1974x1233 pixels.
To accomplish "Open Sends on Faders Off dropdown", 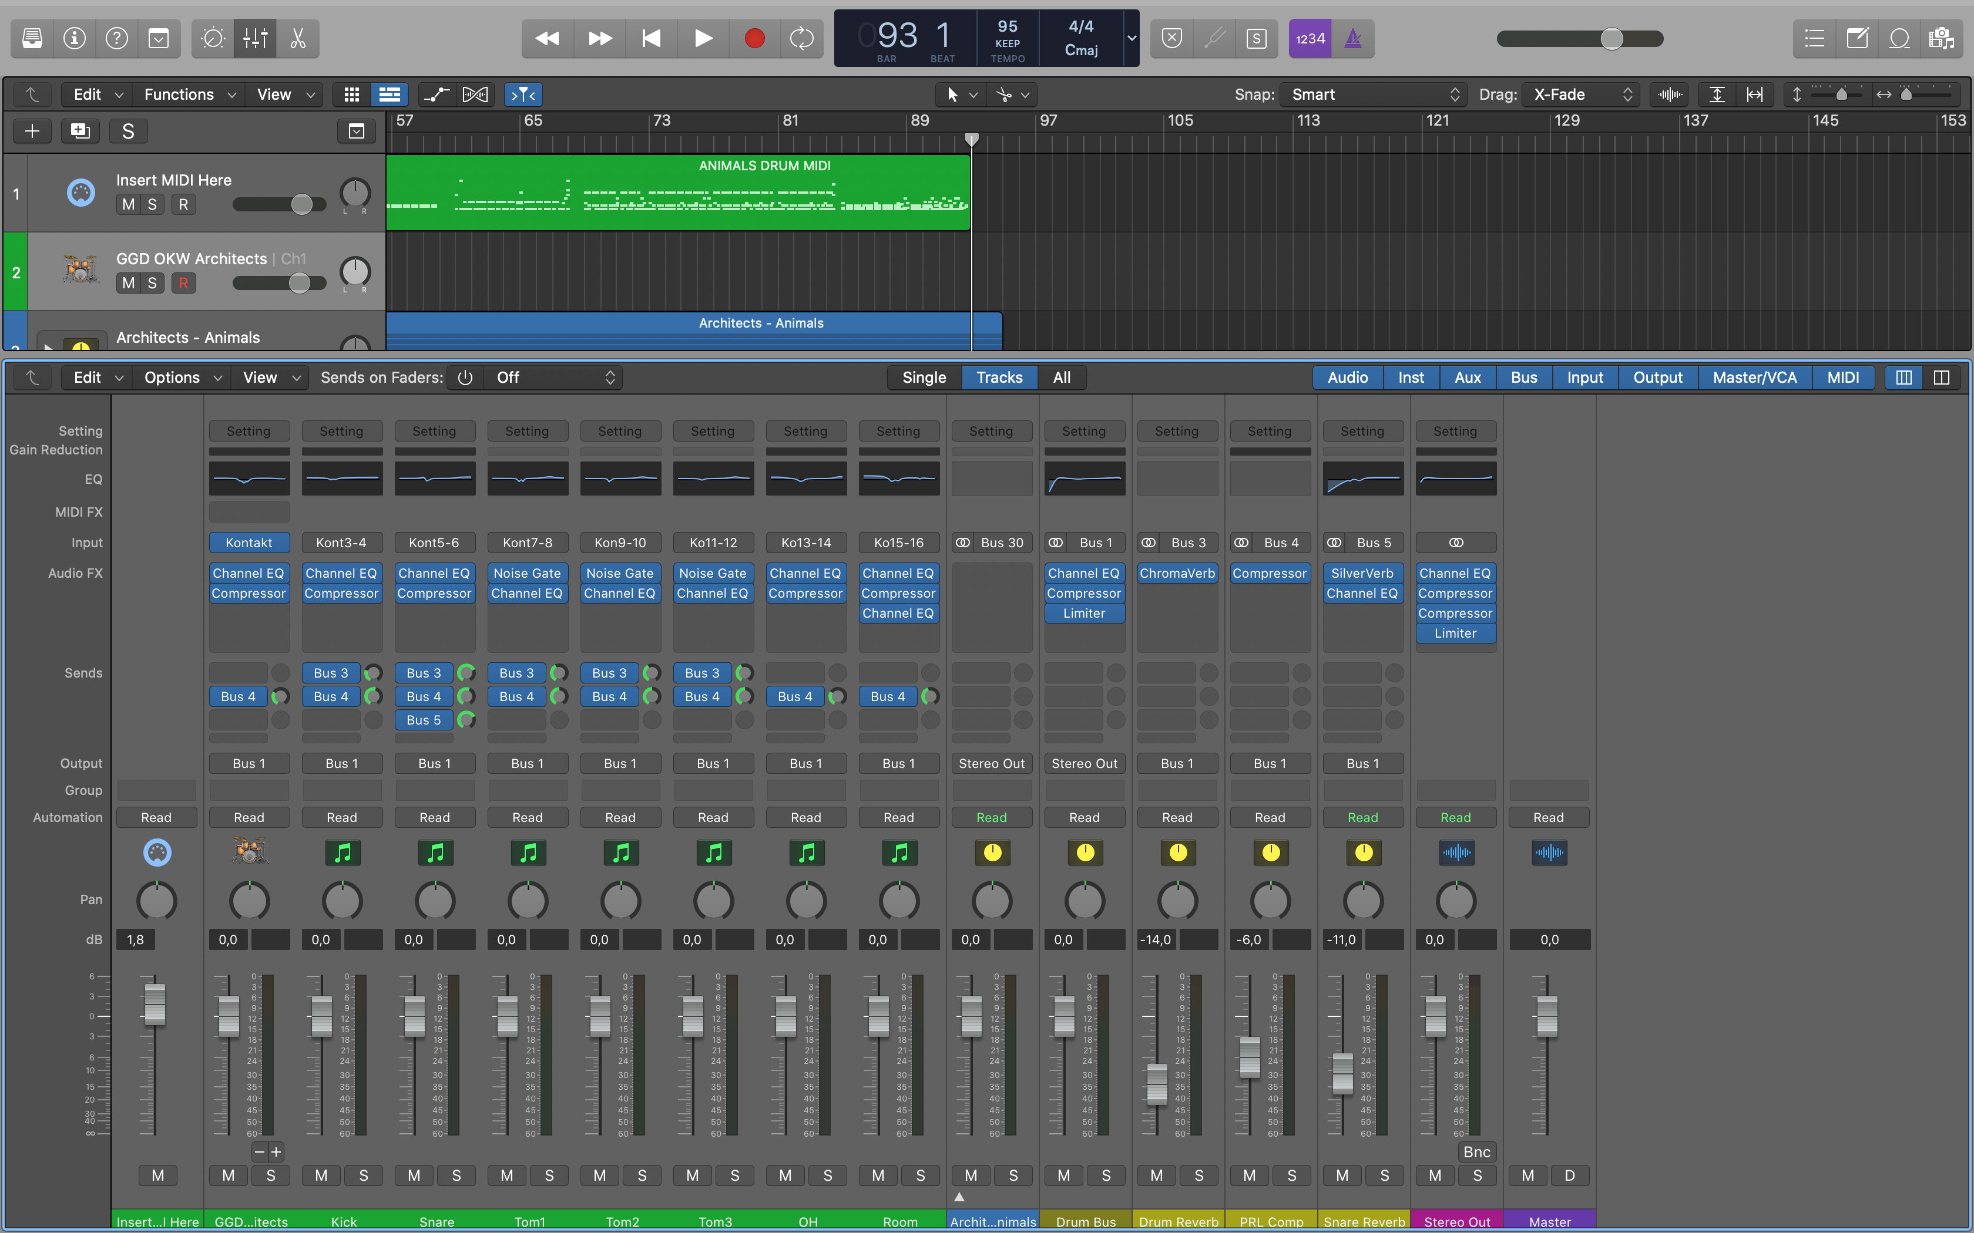I will [555, 378].
